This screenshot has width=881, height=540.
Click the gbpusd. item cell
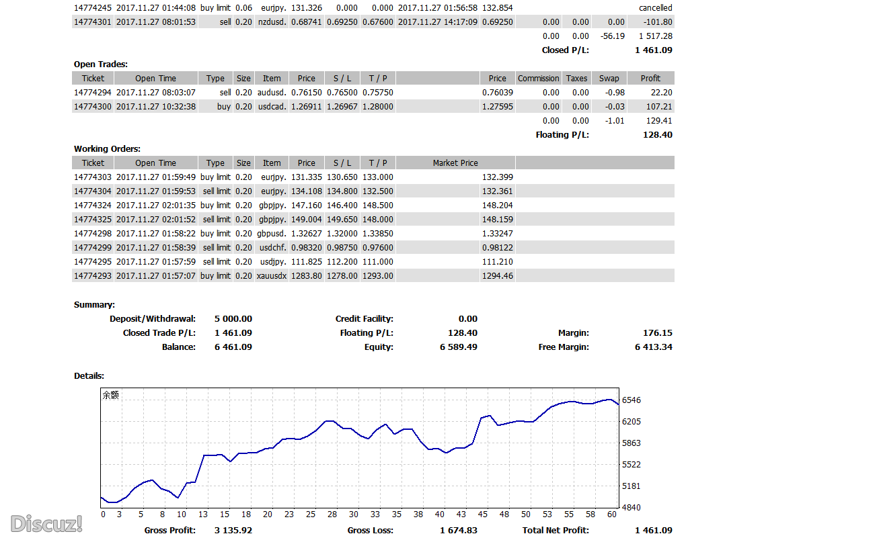point(272,234)
